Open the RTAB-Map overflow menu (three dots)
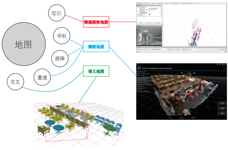228x150 pixels. pos(224,68)
